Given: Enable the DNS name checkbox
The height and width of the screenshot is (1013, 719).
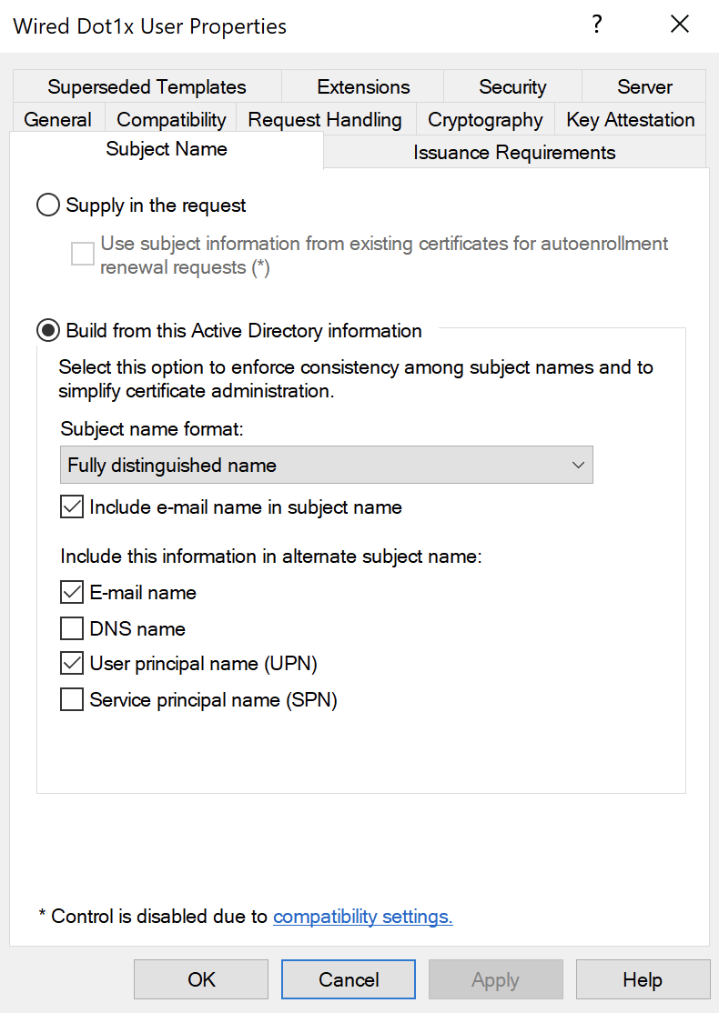Looking at the screenshot, I should click(72, 628).
